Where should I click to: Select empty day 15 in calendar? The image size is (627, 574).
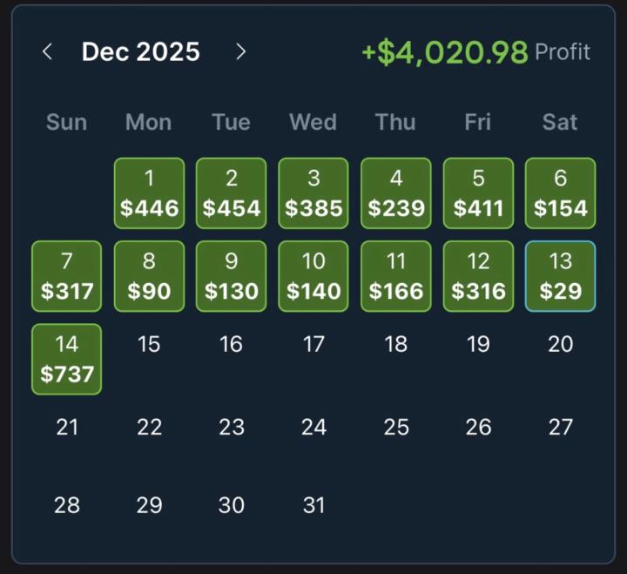[x=149, y=344]
